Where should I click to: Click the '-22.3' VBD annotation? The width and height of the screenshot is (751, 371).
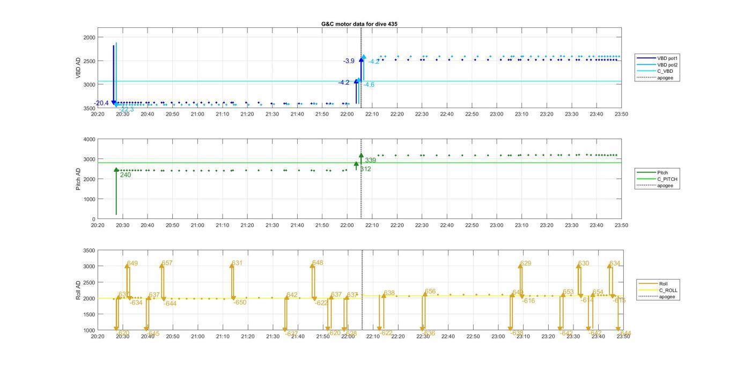[127, 109]
